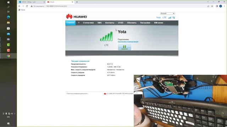Click the volume icon in the tray
Screen dimensions: 227x127
point(12,114)
